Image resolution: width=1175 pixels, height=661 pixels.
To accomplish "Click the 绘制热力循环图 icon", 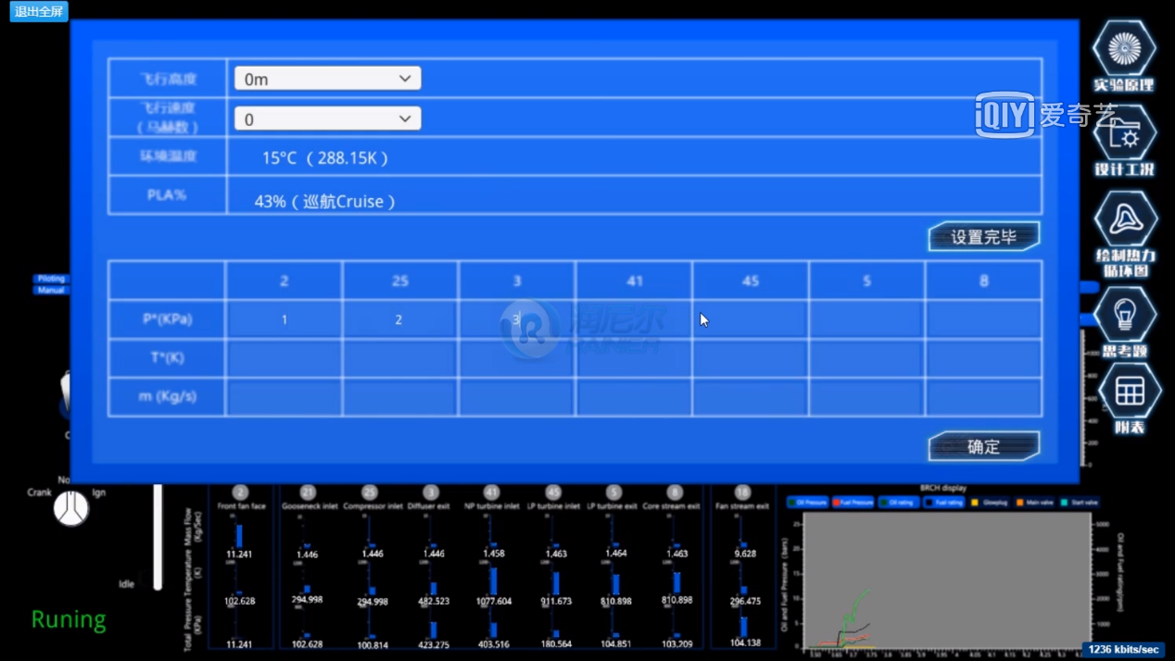I will pos(1125,219).
